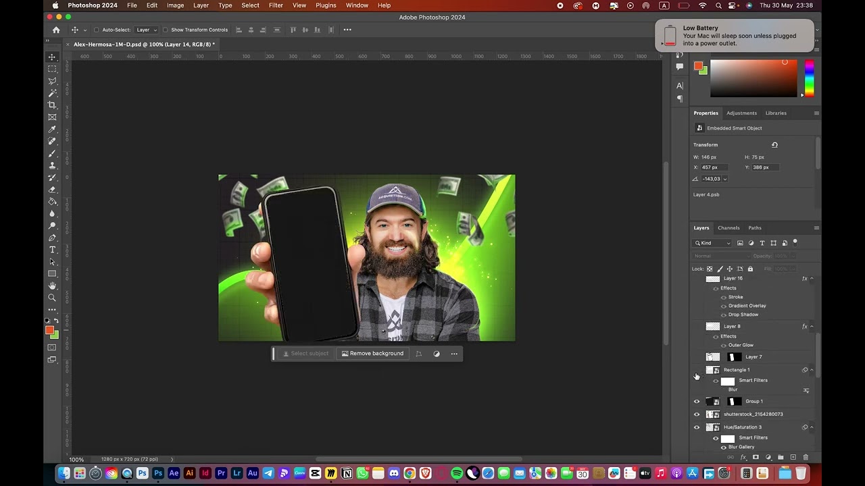This screenshot has width=865, height=486.
Task: Open the rotation angle dropdown
Action: pos(725,179)
